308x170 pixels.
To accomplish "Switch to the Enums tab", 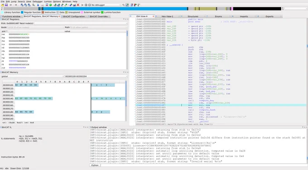I will (x=218, y=16).
